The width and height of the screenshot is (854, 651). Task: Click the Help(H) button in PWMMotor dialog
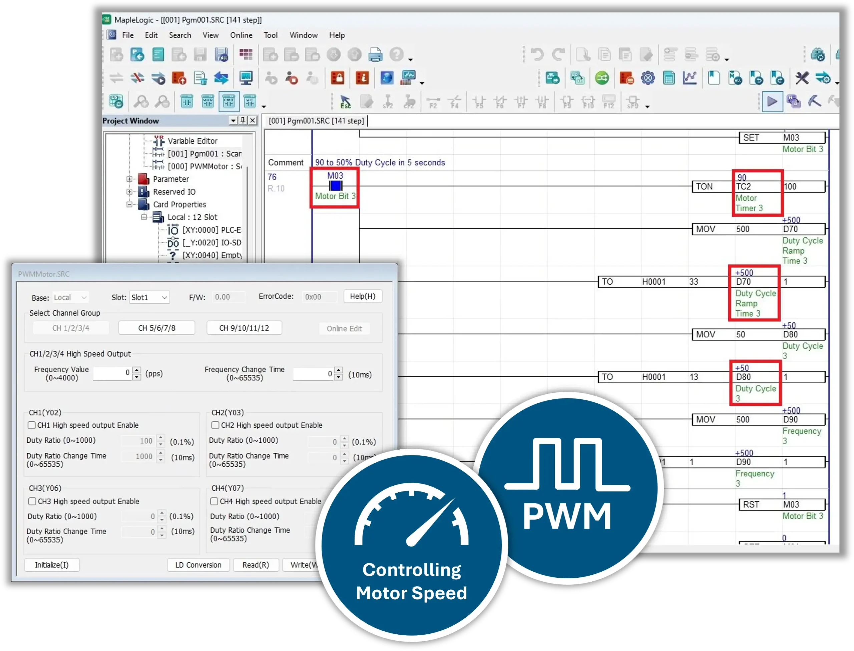[x=362, y=296]
